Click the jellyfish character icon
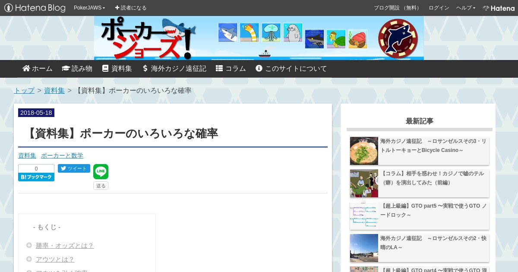The height and width of the screenshot is (272, 518). coord(271,32)
